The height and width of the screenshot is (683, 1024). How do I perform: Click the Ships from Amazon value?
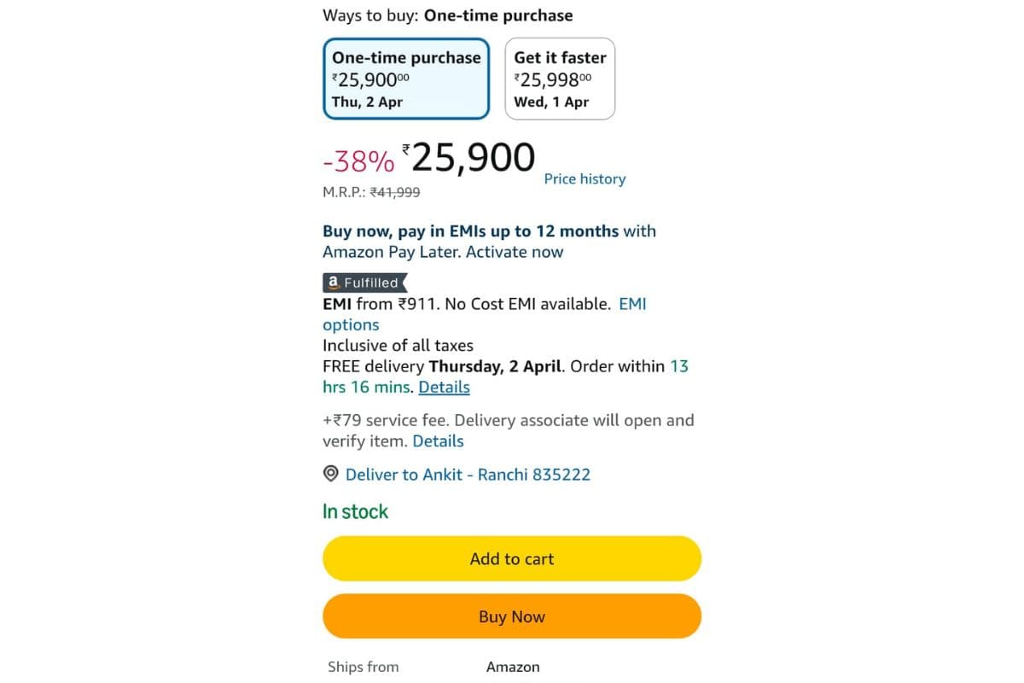click(513, 667)
